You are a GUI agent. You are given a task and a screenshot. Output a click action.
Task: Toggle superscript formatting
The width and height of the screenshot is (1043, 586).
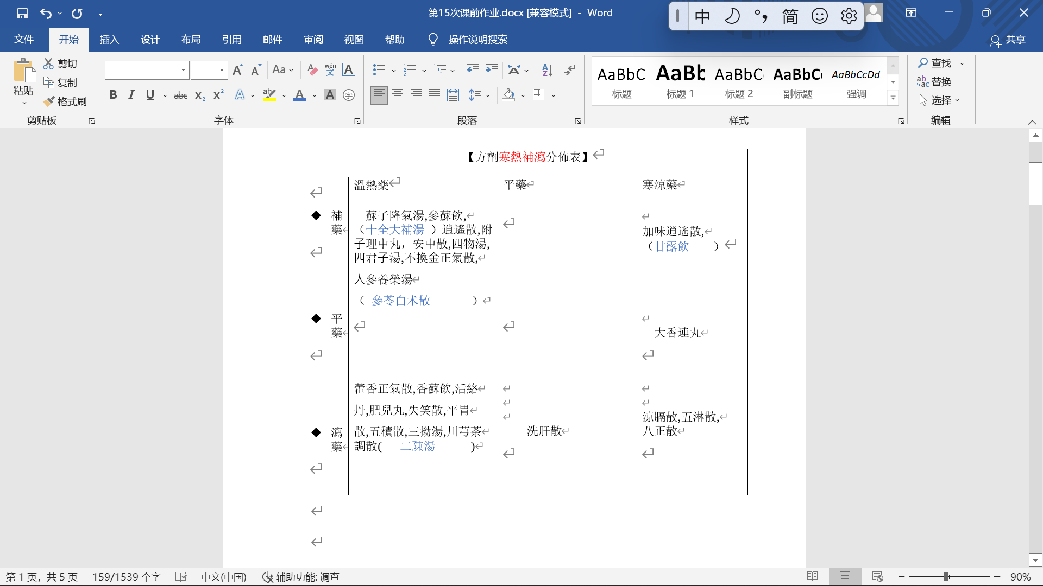click(x=218, y=95)
